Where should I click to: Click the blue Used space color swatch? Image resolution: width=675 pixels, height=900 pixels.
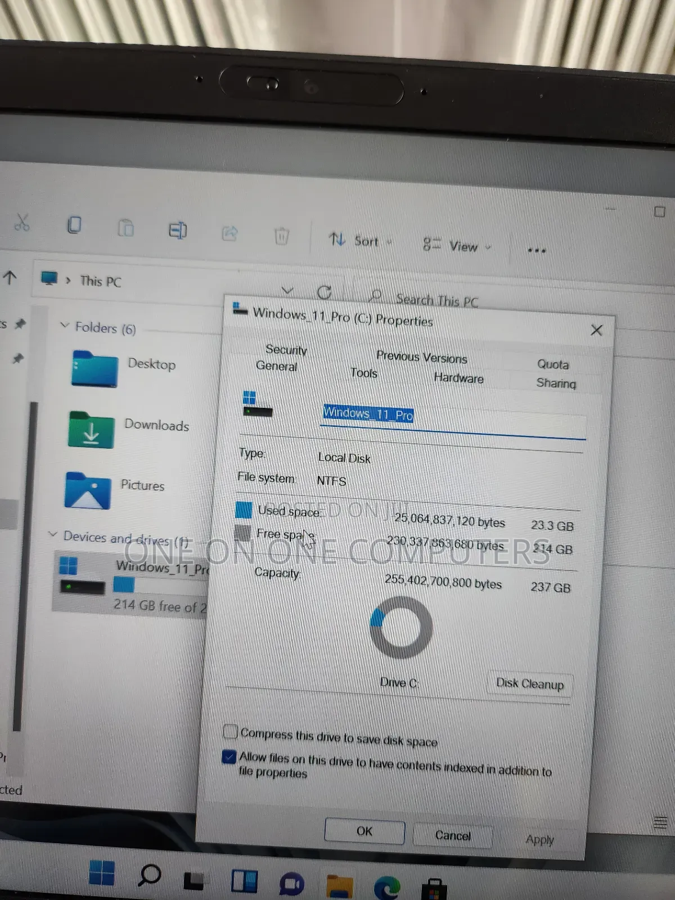click(x=244, y=510)
